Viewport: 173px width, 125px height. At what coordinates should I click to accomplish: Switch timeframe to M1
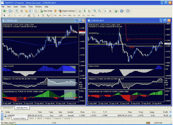click(x=55, y=15)
